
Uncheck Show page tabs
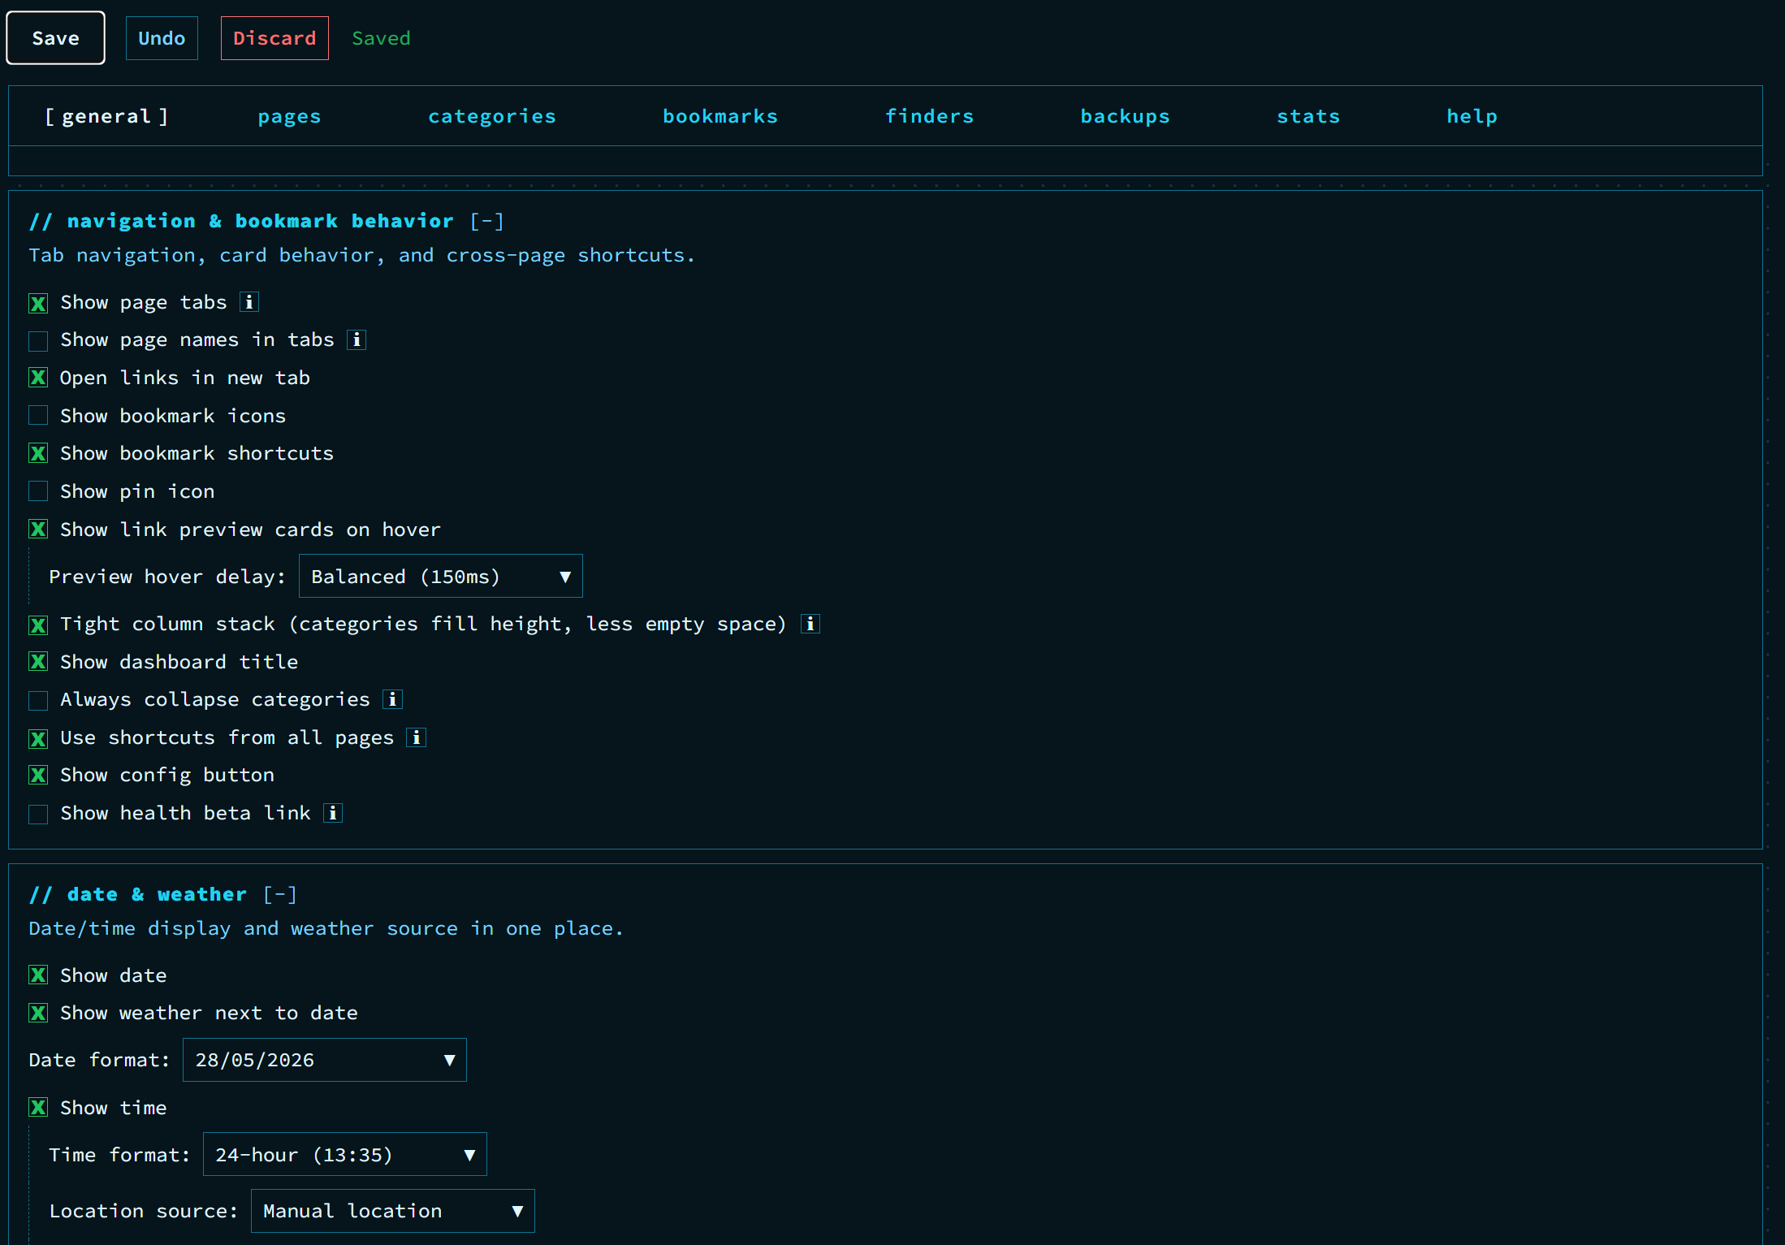pos(38,303)
